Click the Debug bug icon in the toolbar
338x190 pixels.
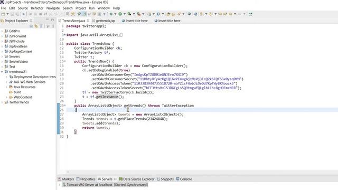coord(111,14)
